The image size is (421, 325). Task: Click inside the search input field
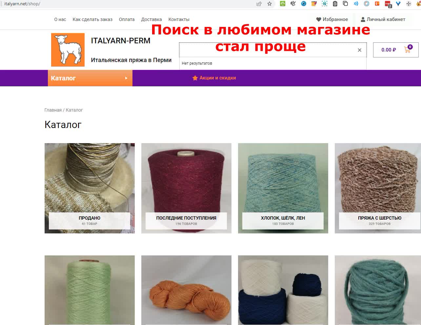point(267,50)
